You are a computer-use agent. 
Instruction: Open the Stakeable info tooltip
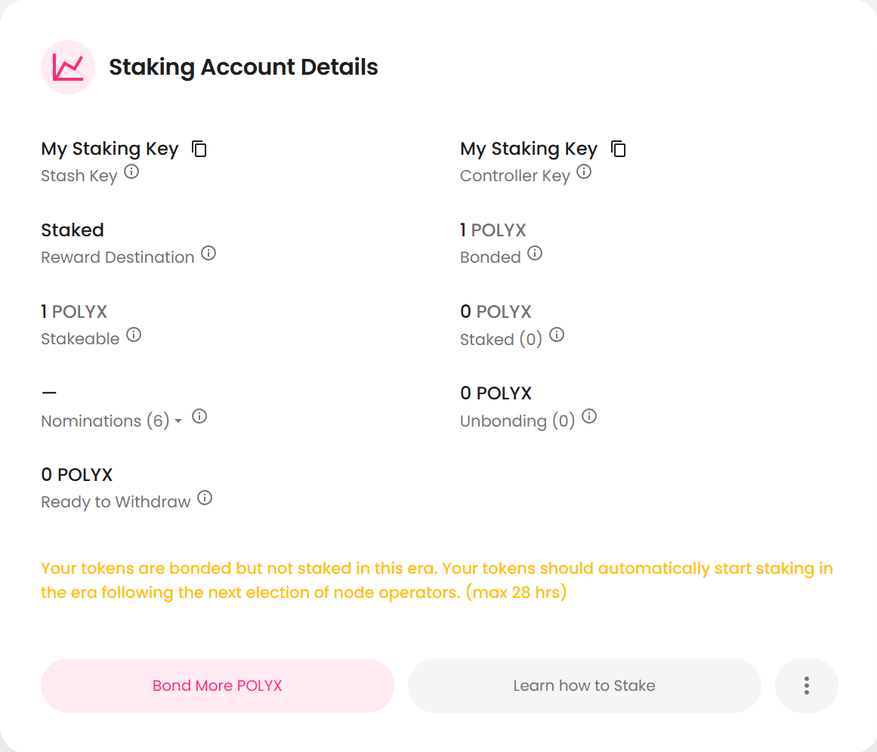tap(134, 334)
